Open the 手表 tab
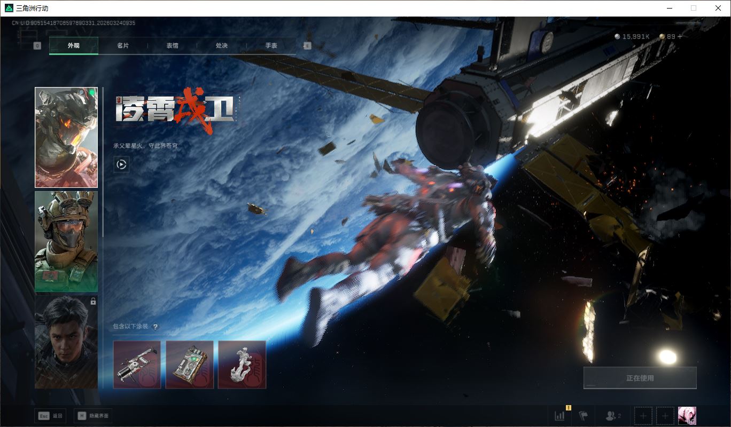The image size is (731, 427). [271, 46]
